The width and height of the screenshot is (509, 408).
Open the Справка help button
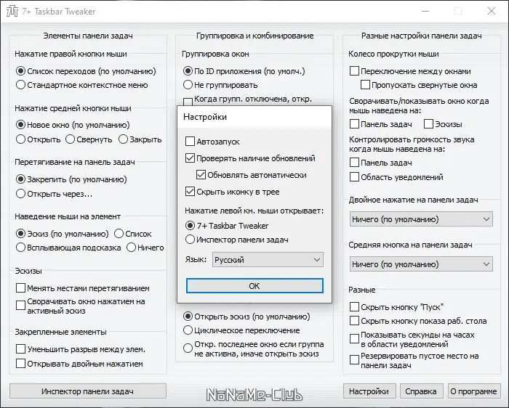[x=421, y=391]
